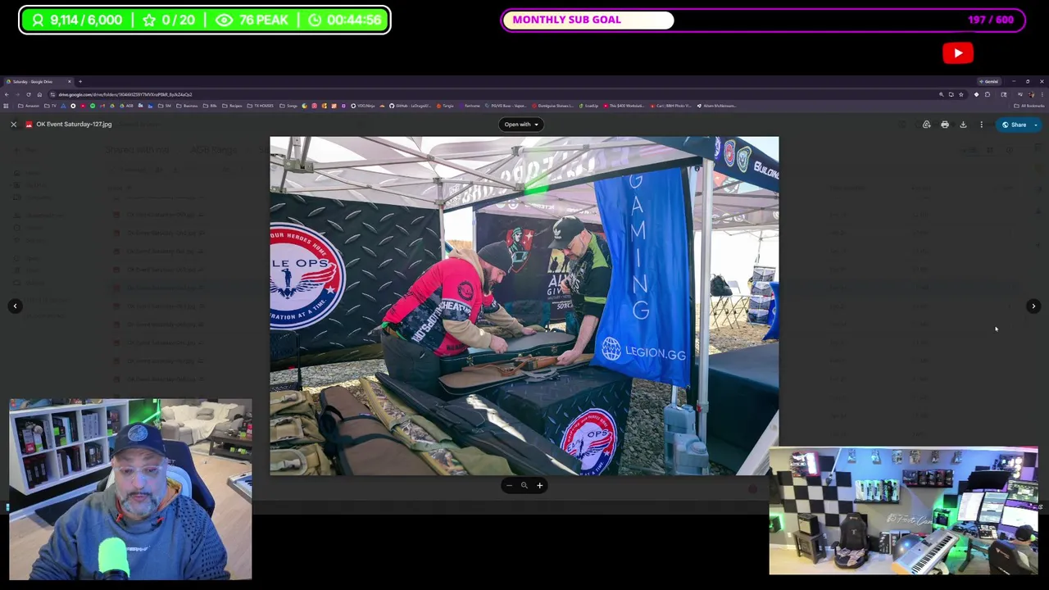Close the image preview with the X
The height and width of the screenshot is (590, 1049).
coord(13,125)
